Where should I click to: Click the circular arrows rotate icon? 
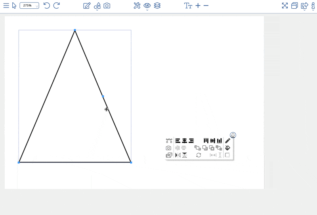tap(199, 155)
